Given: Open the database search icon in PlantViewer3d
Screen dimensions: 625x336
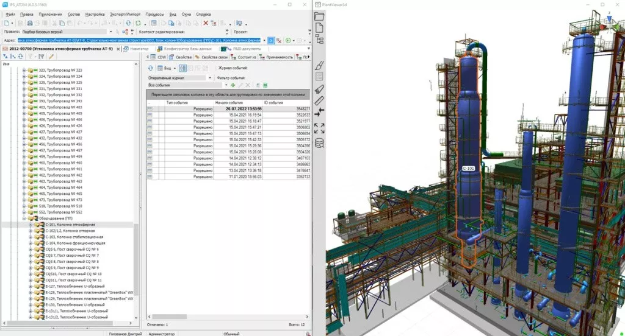Looking at the screenshot, I should 319,143.
